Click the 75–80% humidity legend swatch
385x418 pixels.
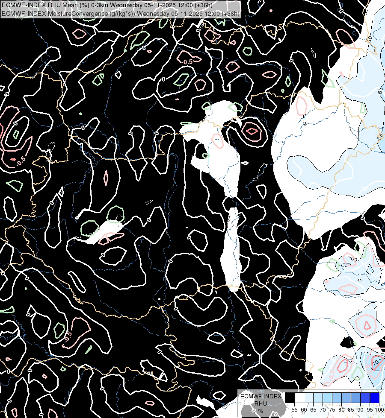pos(337,398)
